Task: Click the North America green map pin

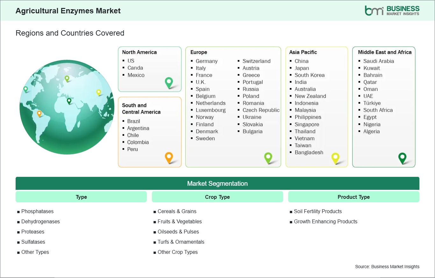Action: (168, 83)
